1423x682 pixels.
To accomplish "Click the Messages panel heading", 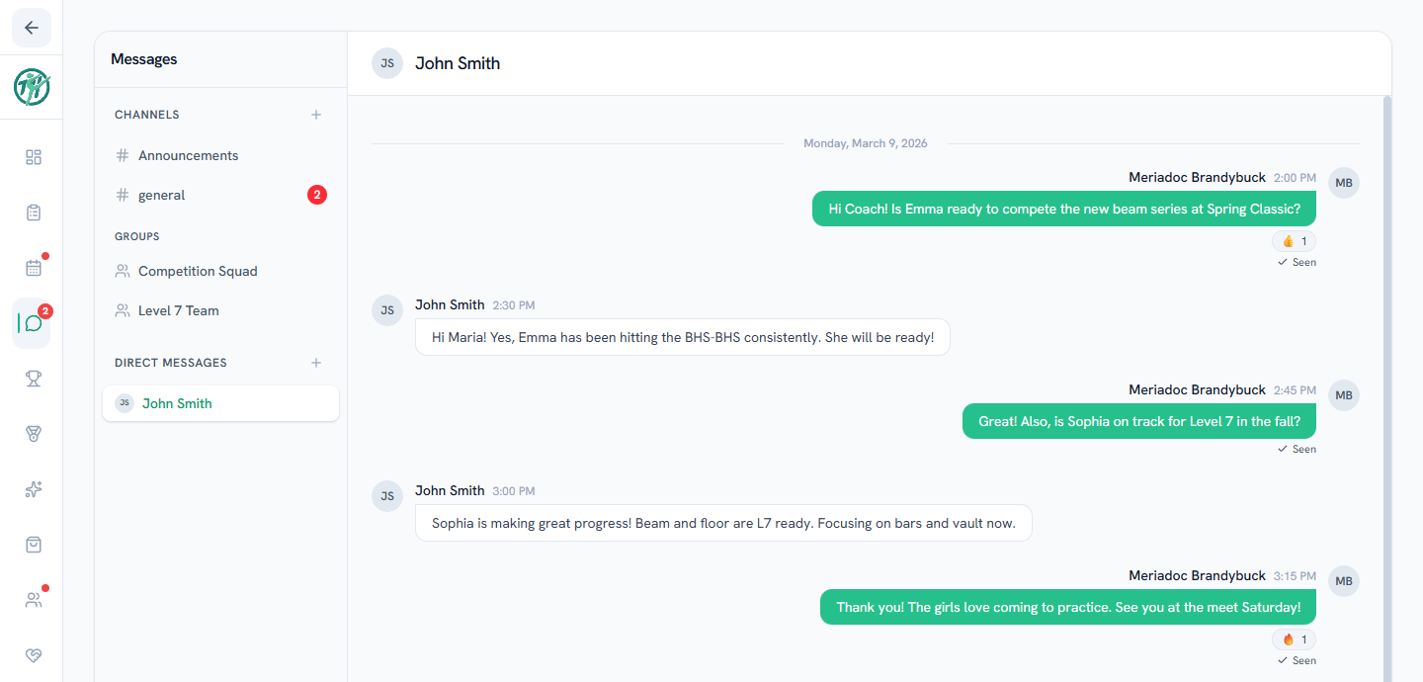I will (144, 59).
